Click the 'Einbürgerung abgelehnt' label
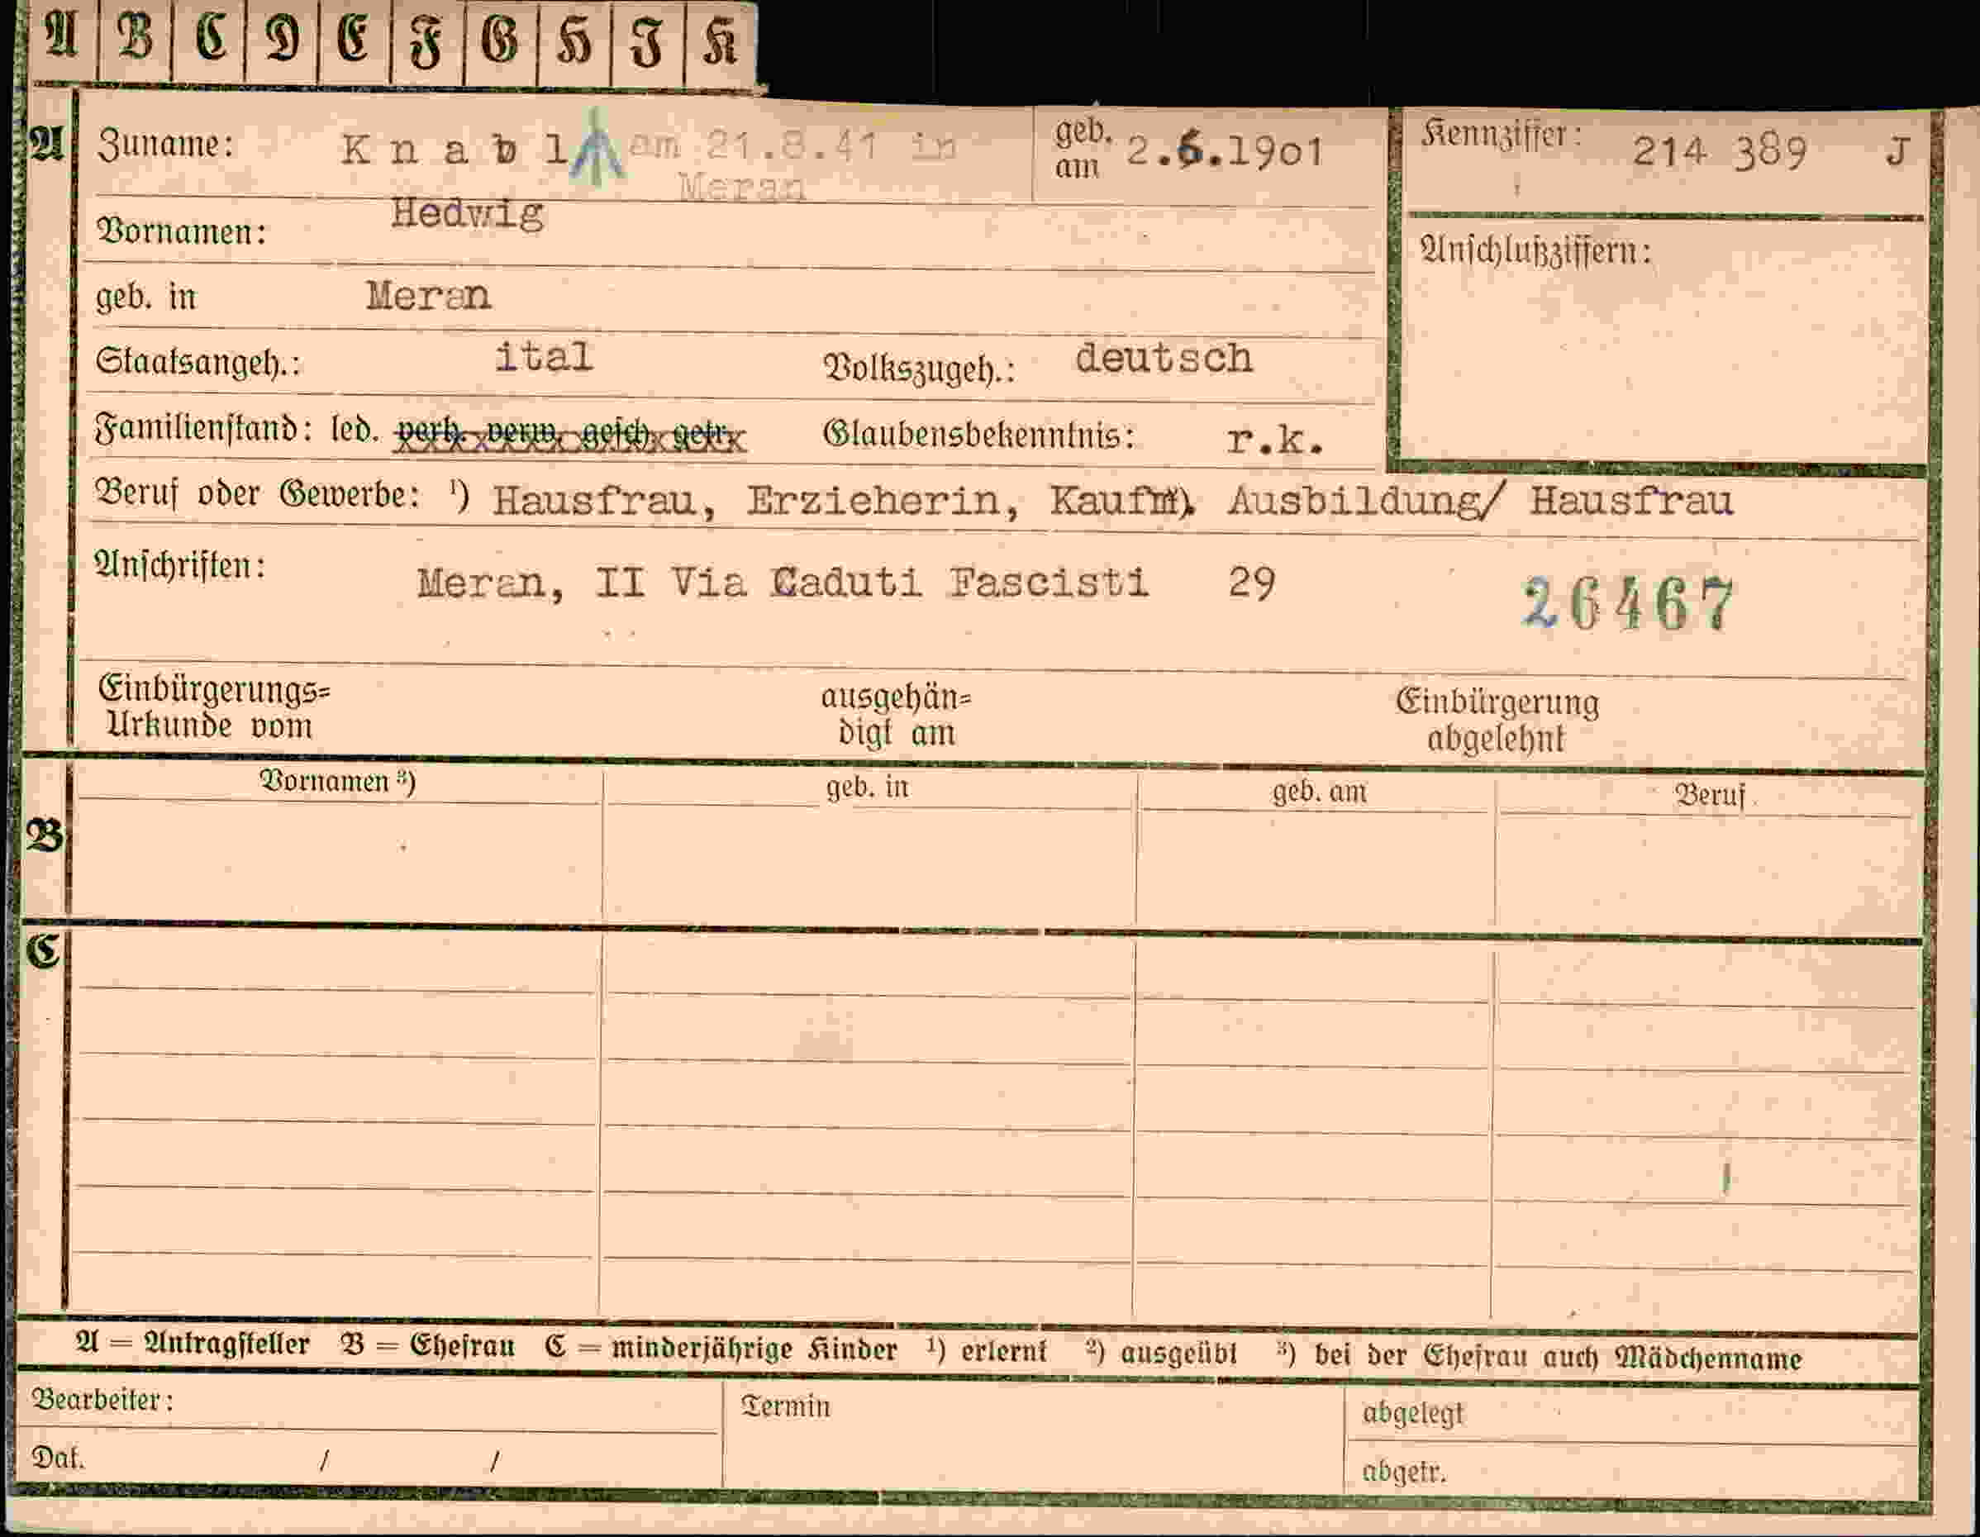 [1497, 721]
